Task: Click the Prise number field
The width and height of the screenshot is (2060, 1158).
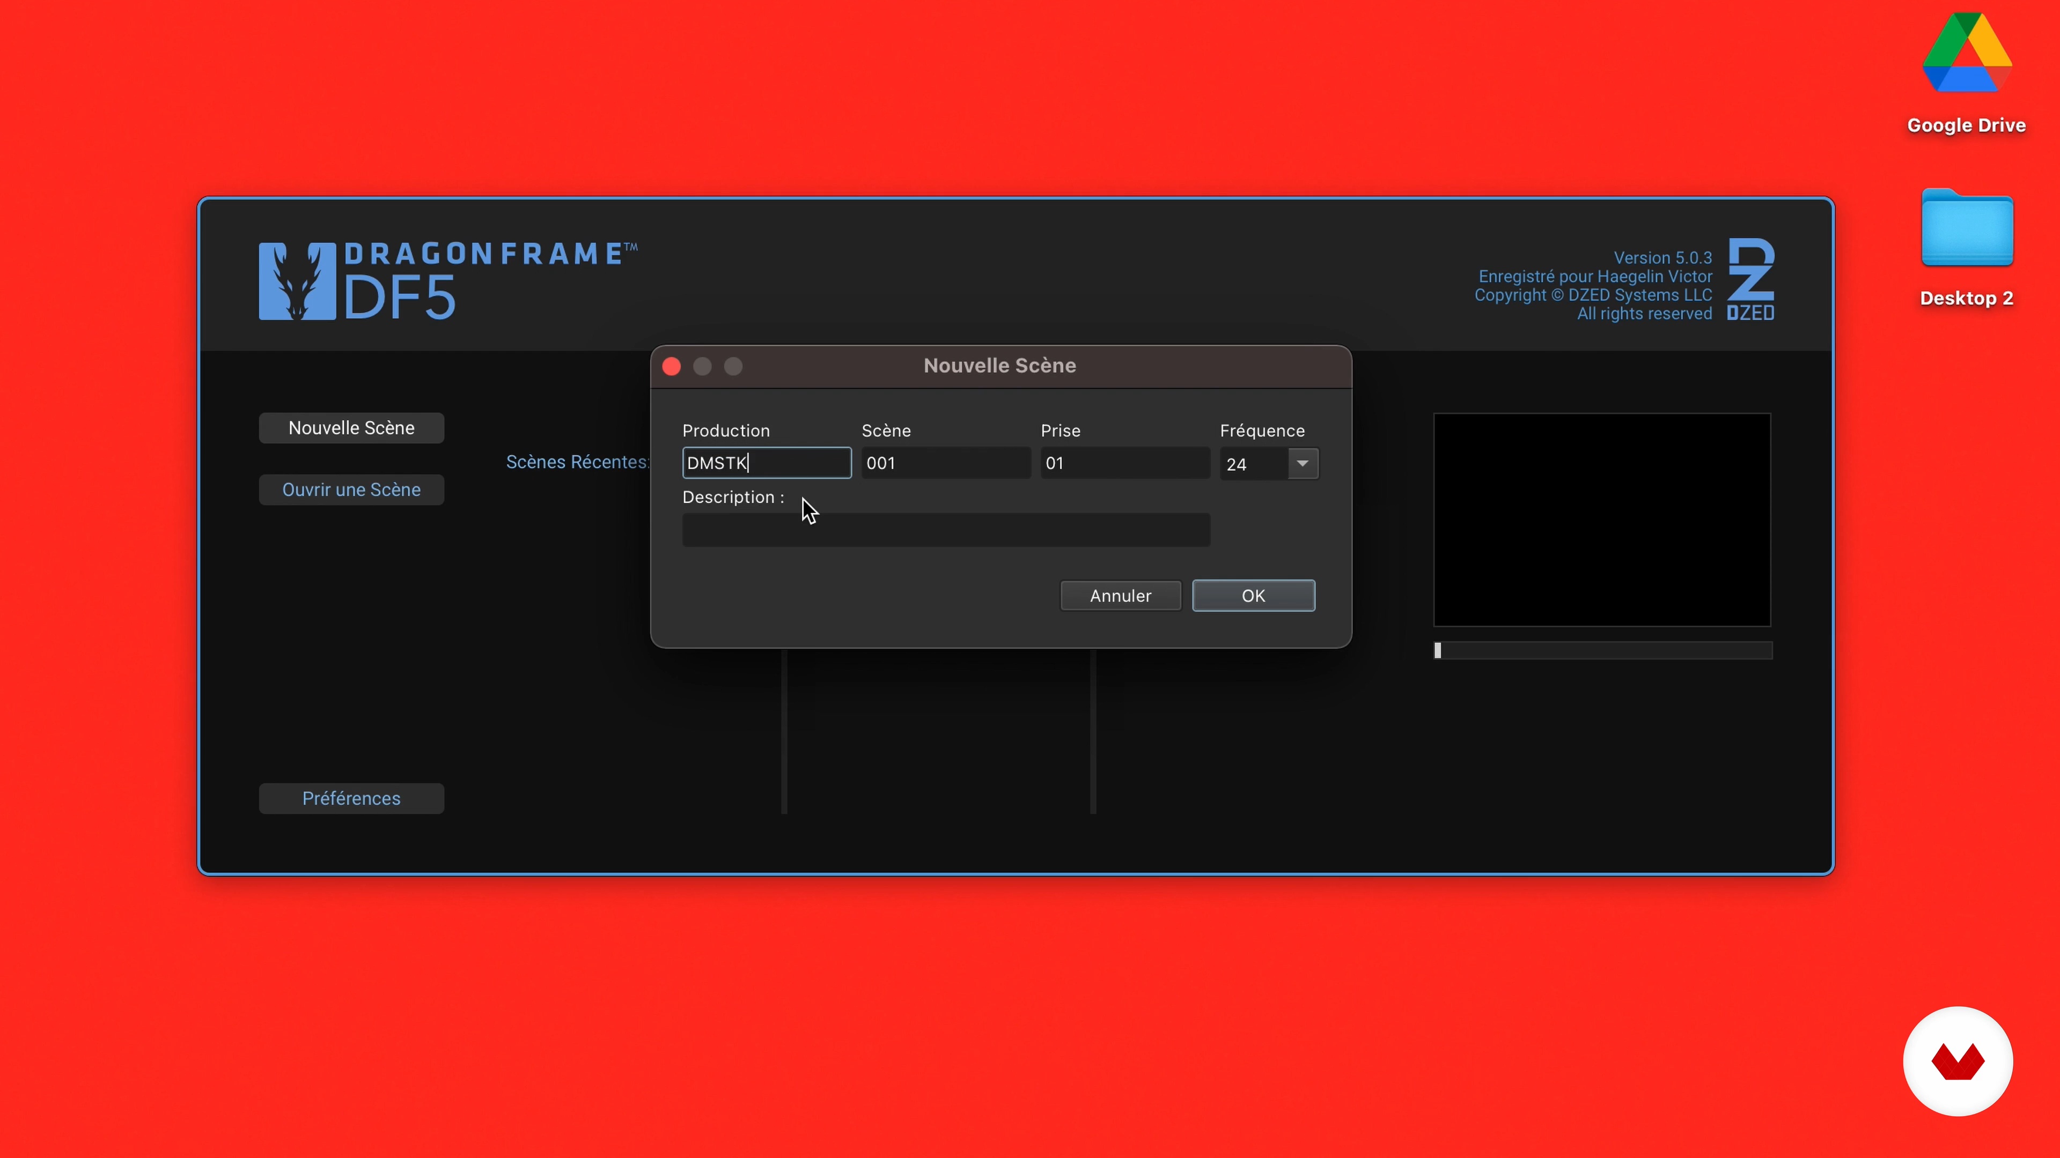Action: click(x=1125, y=463)
